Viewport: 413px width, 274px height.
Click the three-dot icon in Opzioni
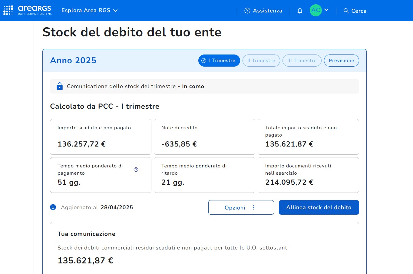tap(254, 207)
